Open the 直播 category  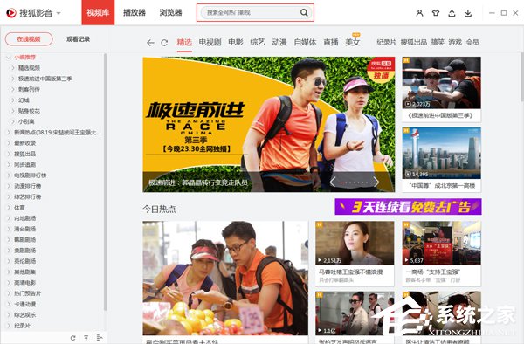331,42
